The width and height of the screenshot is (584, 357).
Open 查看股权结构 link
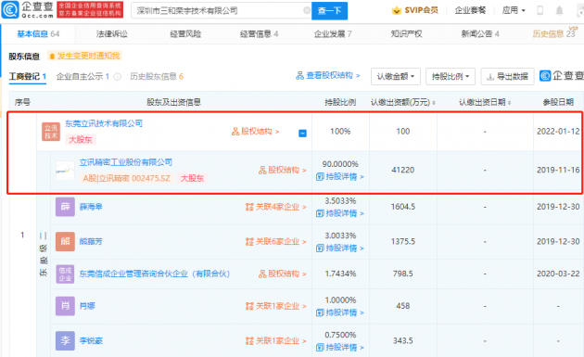coord(328,76)
